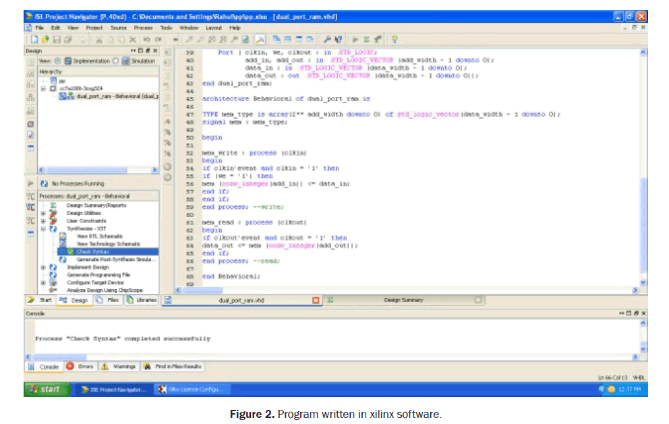The image size is (669, 424).
Task: Collapse the Synthesize - XST process node
Action: (x=44, y=229)
